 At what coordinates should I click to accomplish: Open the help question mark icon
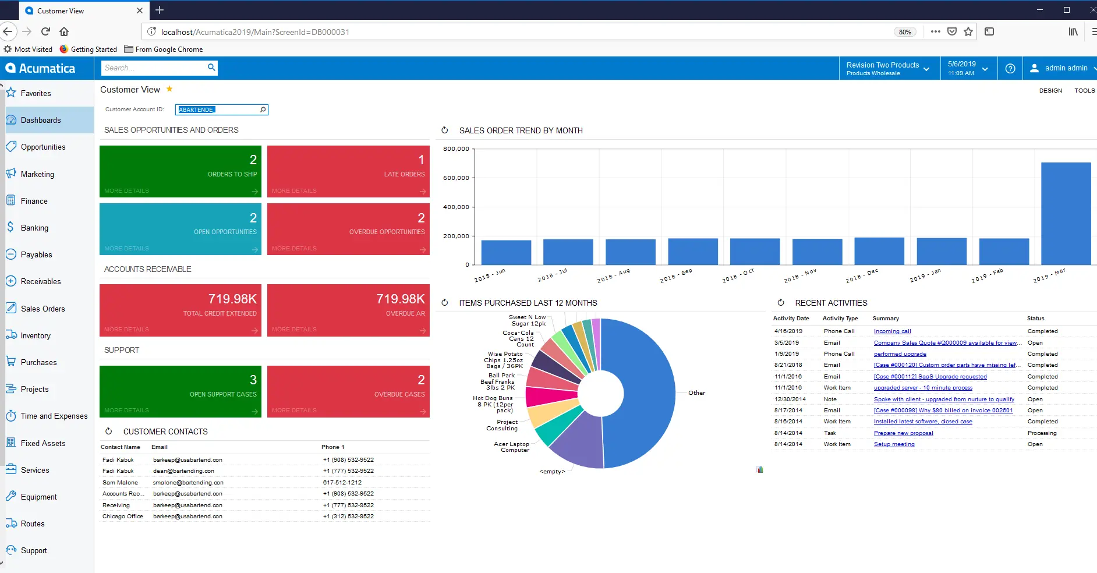point(1010,69)
